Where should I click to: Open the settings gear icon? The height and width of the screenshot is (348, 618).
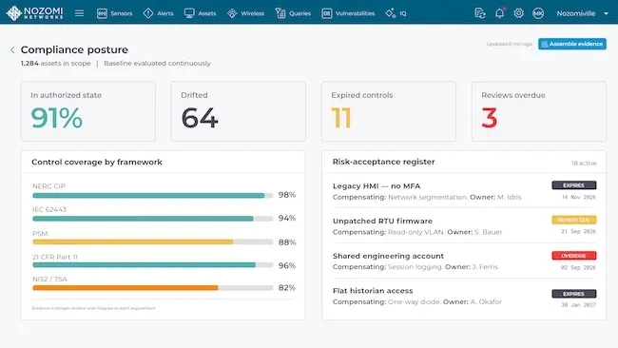(x=519, y=13)
